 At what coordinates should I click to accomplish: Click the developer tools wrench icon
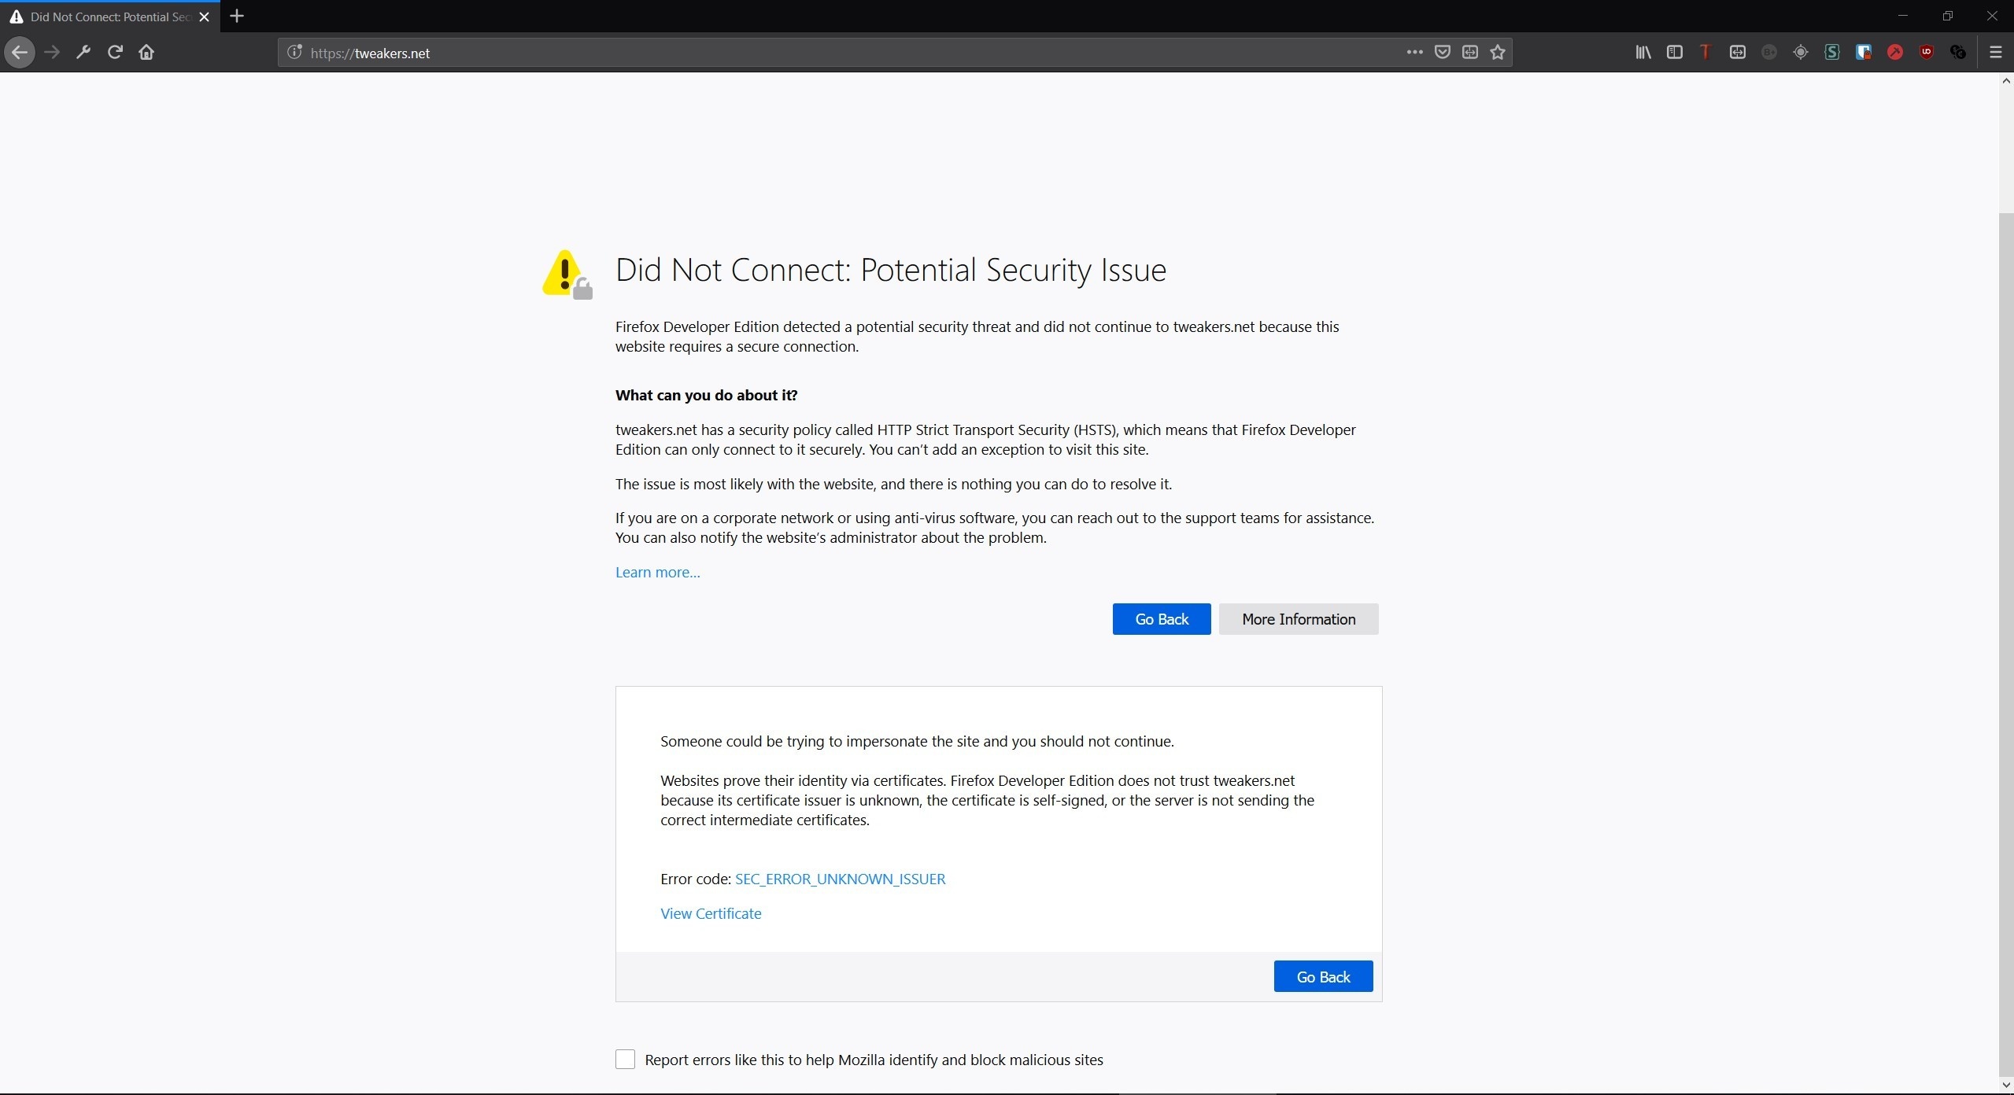click(83, 53)
